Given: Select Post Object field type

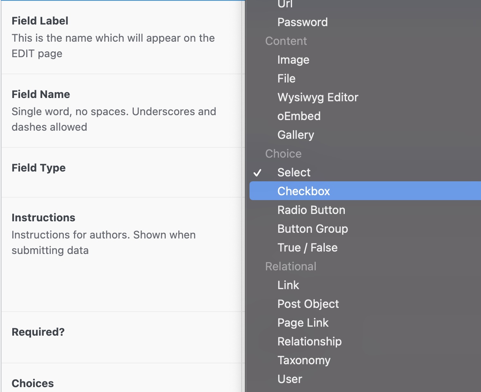Looking at the screenshot, I should click(308, 304).
